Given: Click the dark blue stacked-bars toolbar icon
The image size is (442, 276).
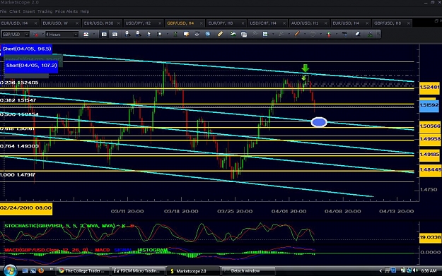Looking at the screenshot, I should (344, 34).
